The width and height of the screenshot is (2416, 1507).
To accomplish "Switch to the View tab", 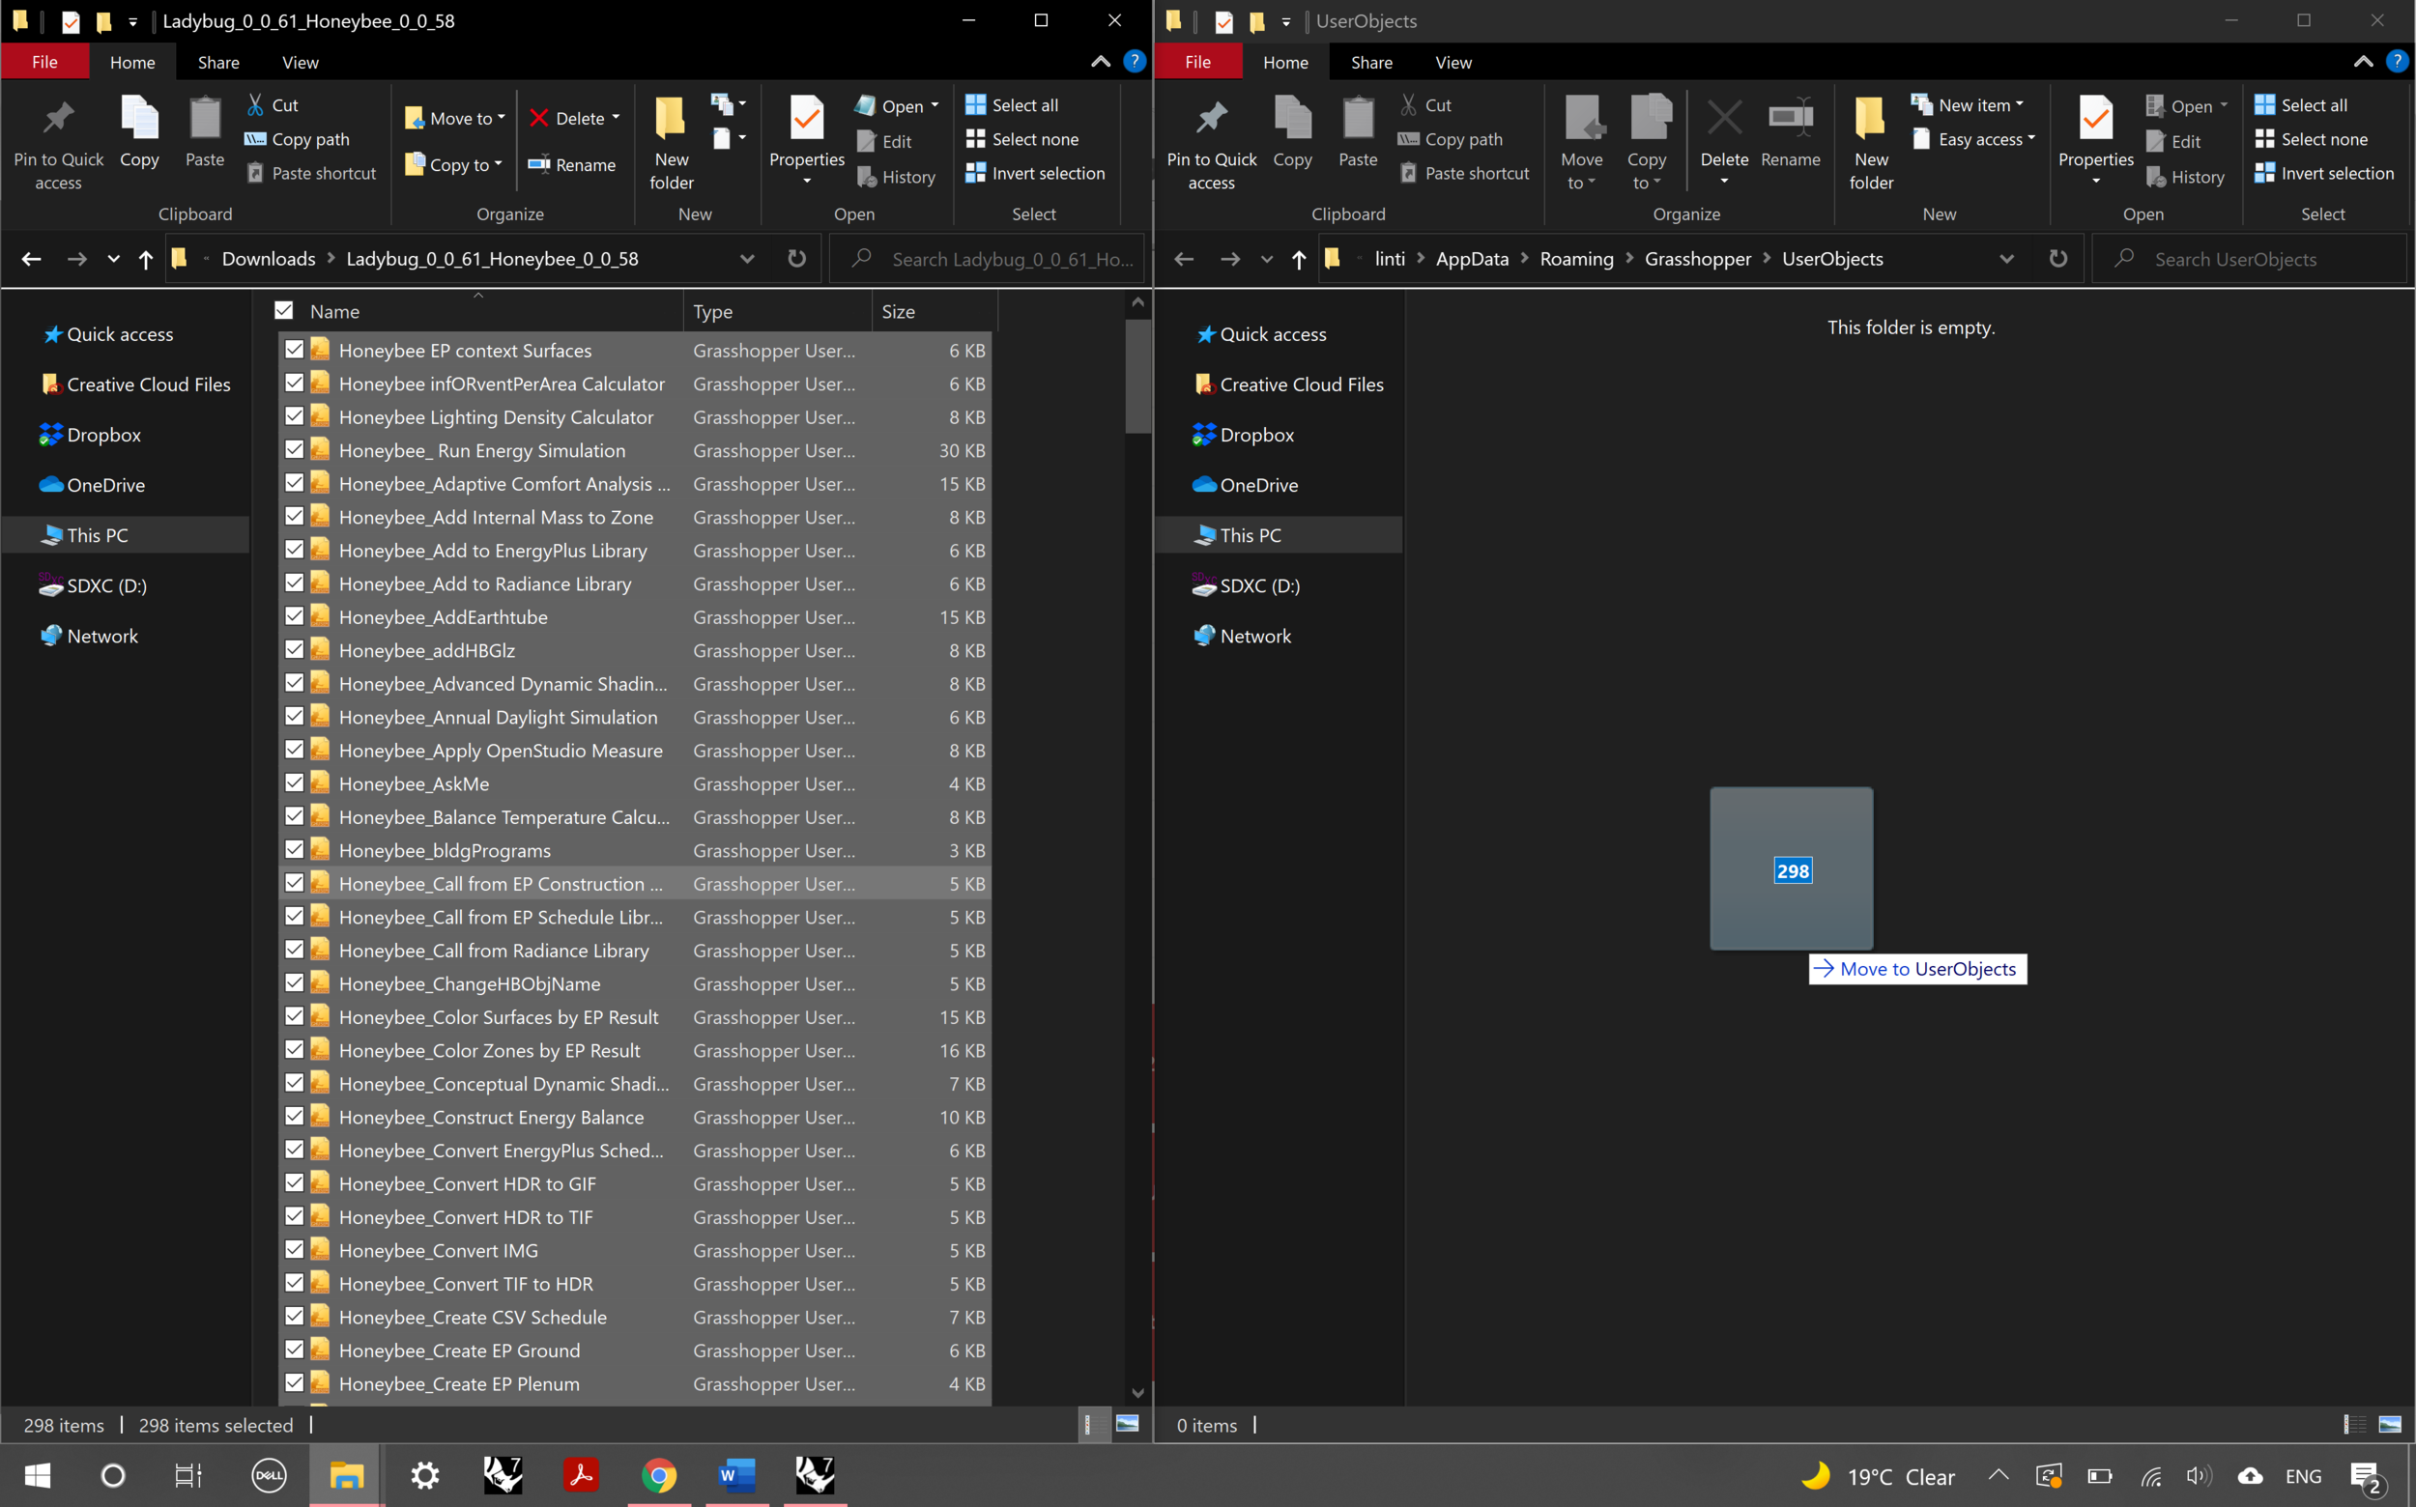I will tap(301, 62).
